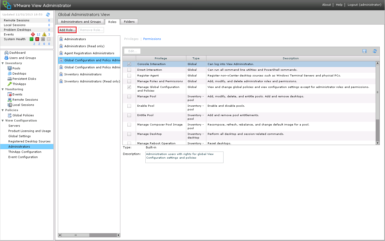Image resolution: width=385 pixels, height=241 pixels.
Task: Collapse the Monitoring section
Action: [3, 89]
